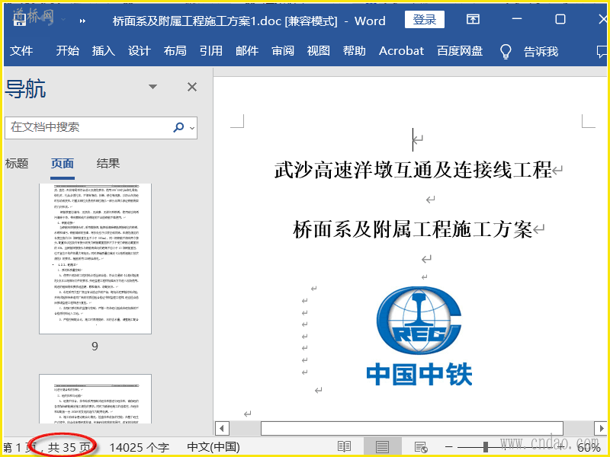610x457 pixels.
Task: Expand search options dropdown arrow
Action: pos(192,128)
